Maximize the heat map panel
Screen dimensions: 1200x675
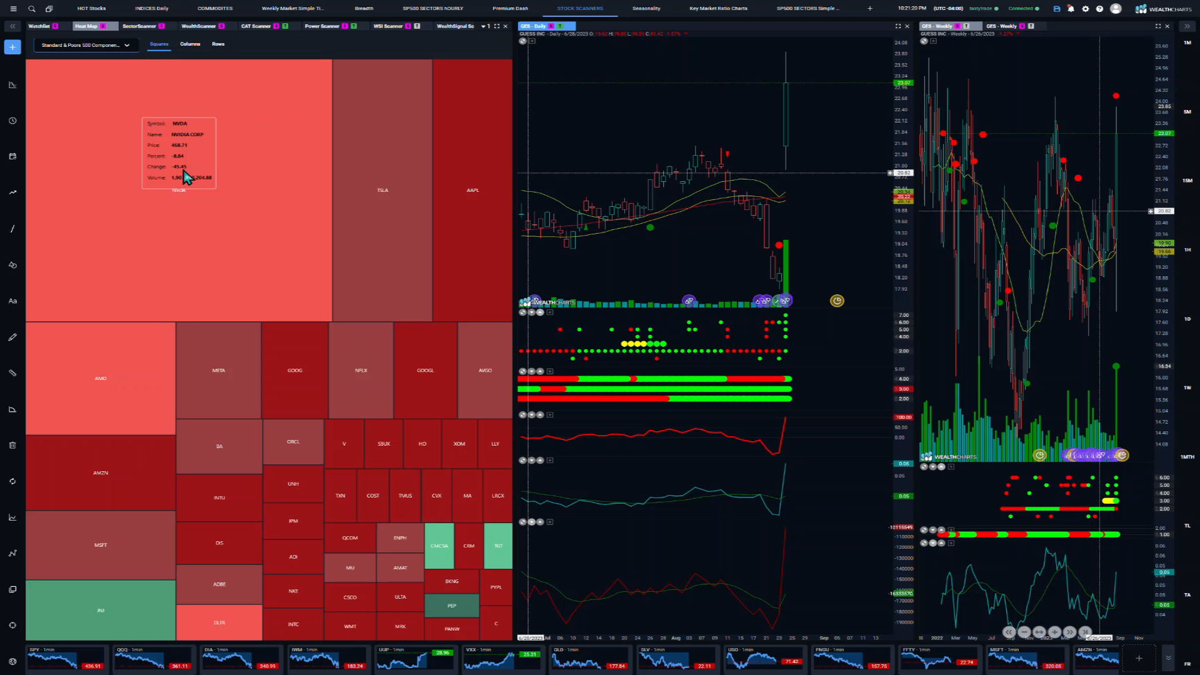click(x=497, y=26)
